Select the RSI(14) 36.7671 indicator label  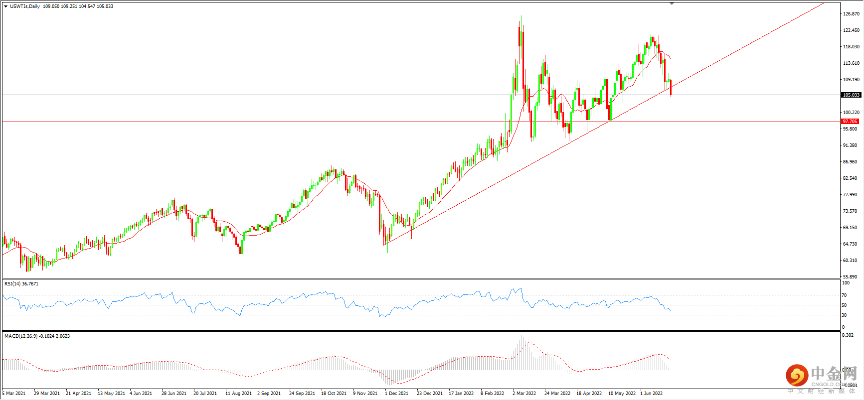click(x=21, y=284)
